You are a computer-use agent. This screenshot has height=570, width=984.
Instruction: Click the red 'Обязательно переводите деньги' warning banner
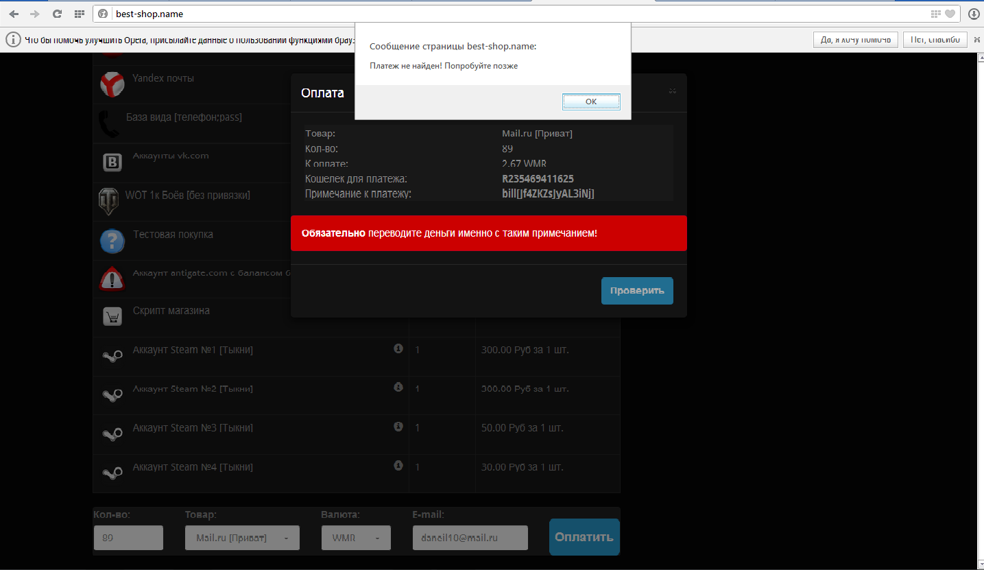tap(489, 233)
